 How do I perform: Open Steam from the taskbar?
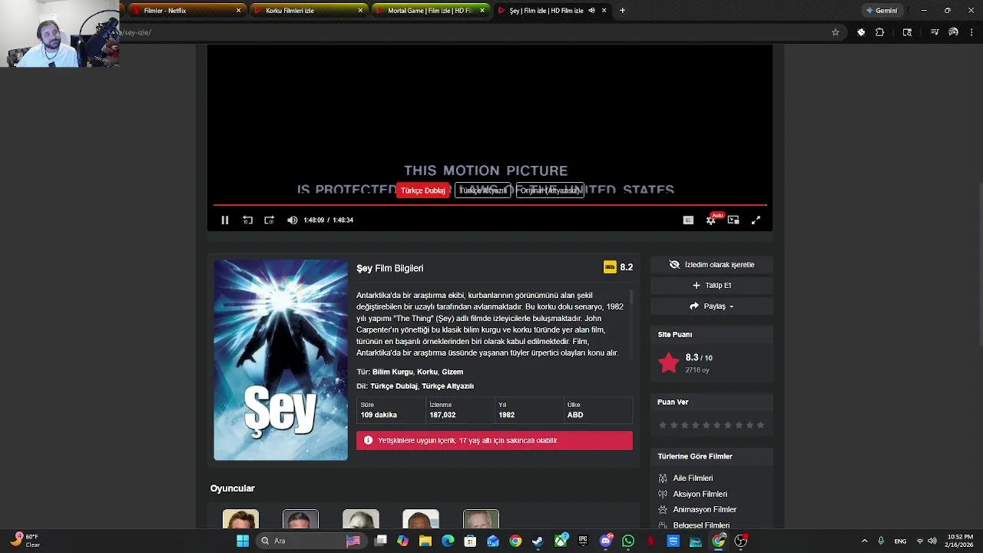coord(538,541)
